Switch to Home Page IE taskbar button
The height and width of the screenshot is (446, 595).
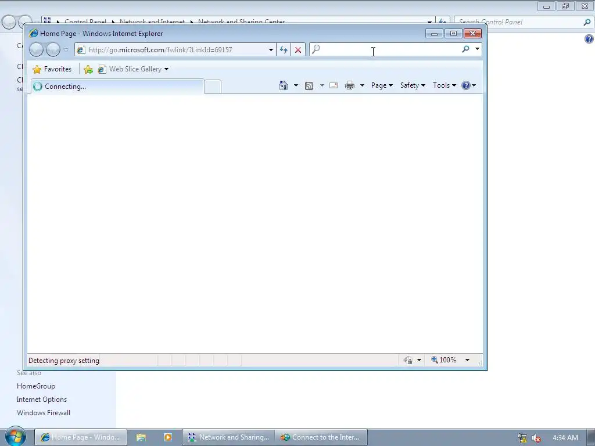point(81,437)
